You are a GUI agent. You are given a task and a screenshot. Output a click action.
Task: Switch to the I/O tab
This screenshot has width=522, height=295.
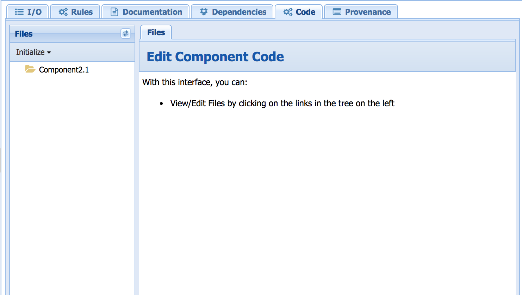point(34,12)
